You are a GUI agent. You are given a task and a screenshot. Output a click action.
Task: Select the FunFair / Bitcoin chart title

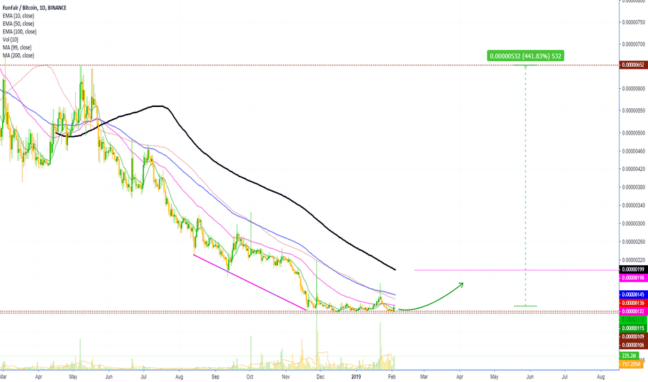[x=34, y=8]
